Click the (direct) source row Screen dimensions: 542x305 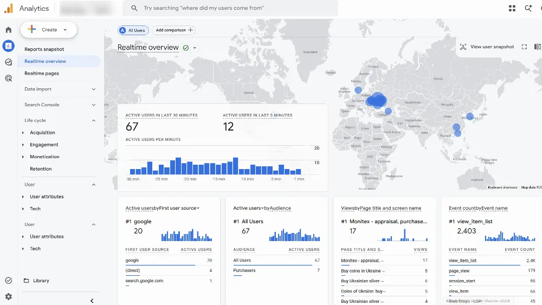[169, 270]
